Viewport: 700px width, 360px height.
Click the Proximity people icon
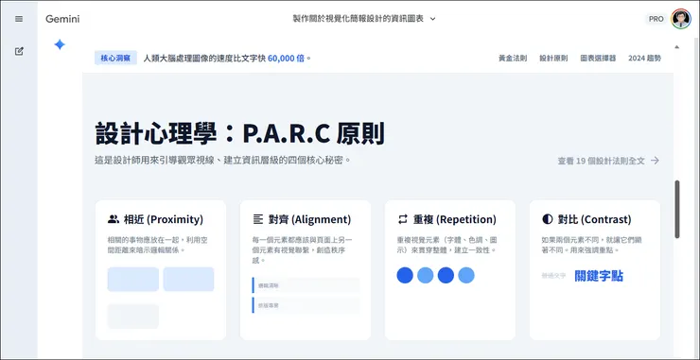[114, 219]
